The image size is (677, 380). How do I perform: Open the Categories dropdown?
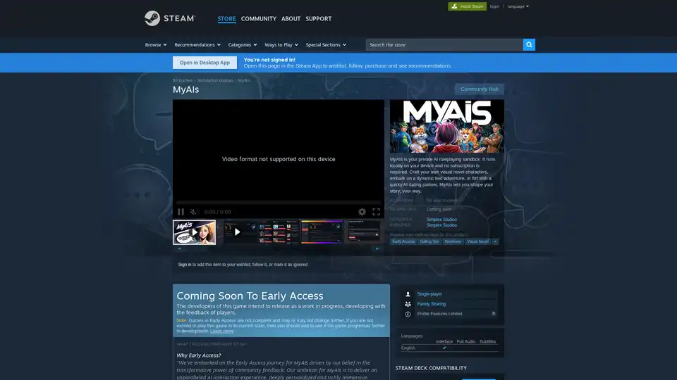click(x=242, y=44)
